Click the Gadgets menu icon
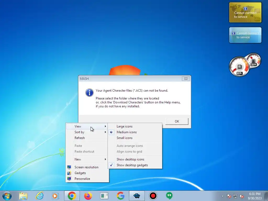Viewport: 268px width, 201px height. [69, 173]
